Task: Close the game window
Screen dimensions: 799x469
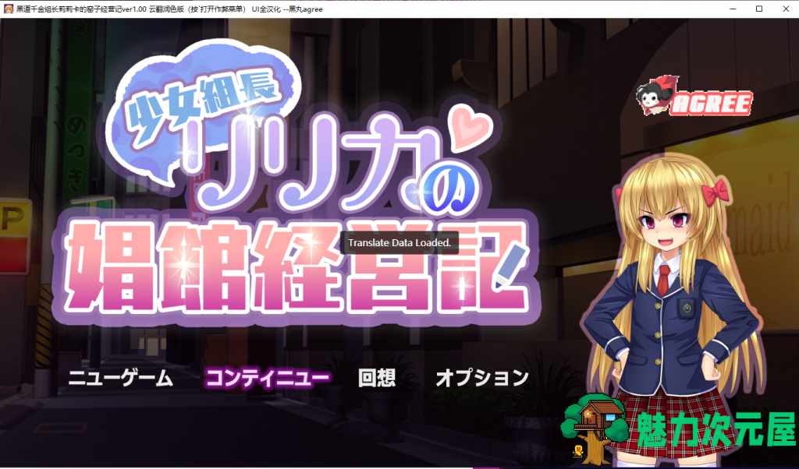Action: (786, 9)
